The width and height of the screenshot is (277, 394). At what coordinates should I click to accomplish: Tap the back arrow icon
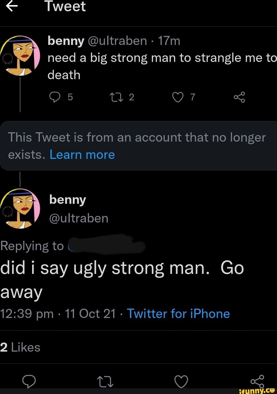(12, 6)
